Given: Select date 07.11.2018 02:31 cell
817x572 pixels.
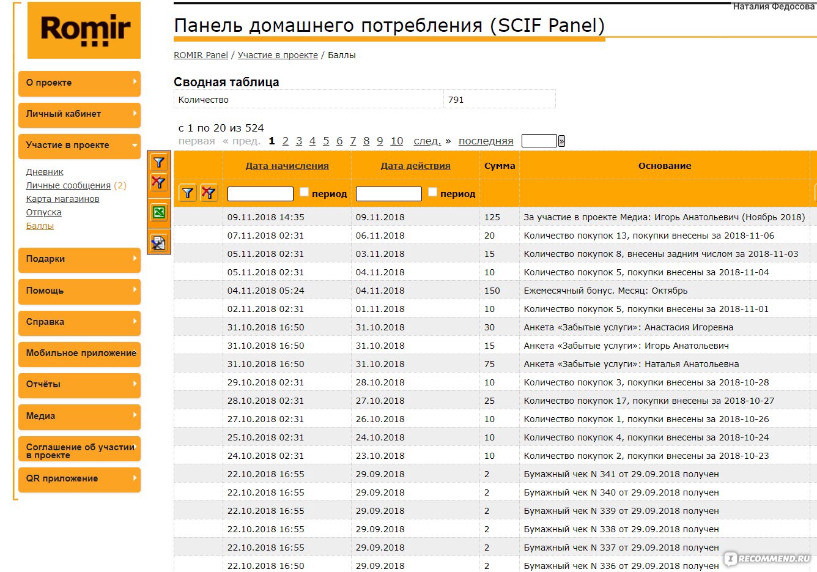Looking at the screenshot, I should (265, 236).
